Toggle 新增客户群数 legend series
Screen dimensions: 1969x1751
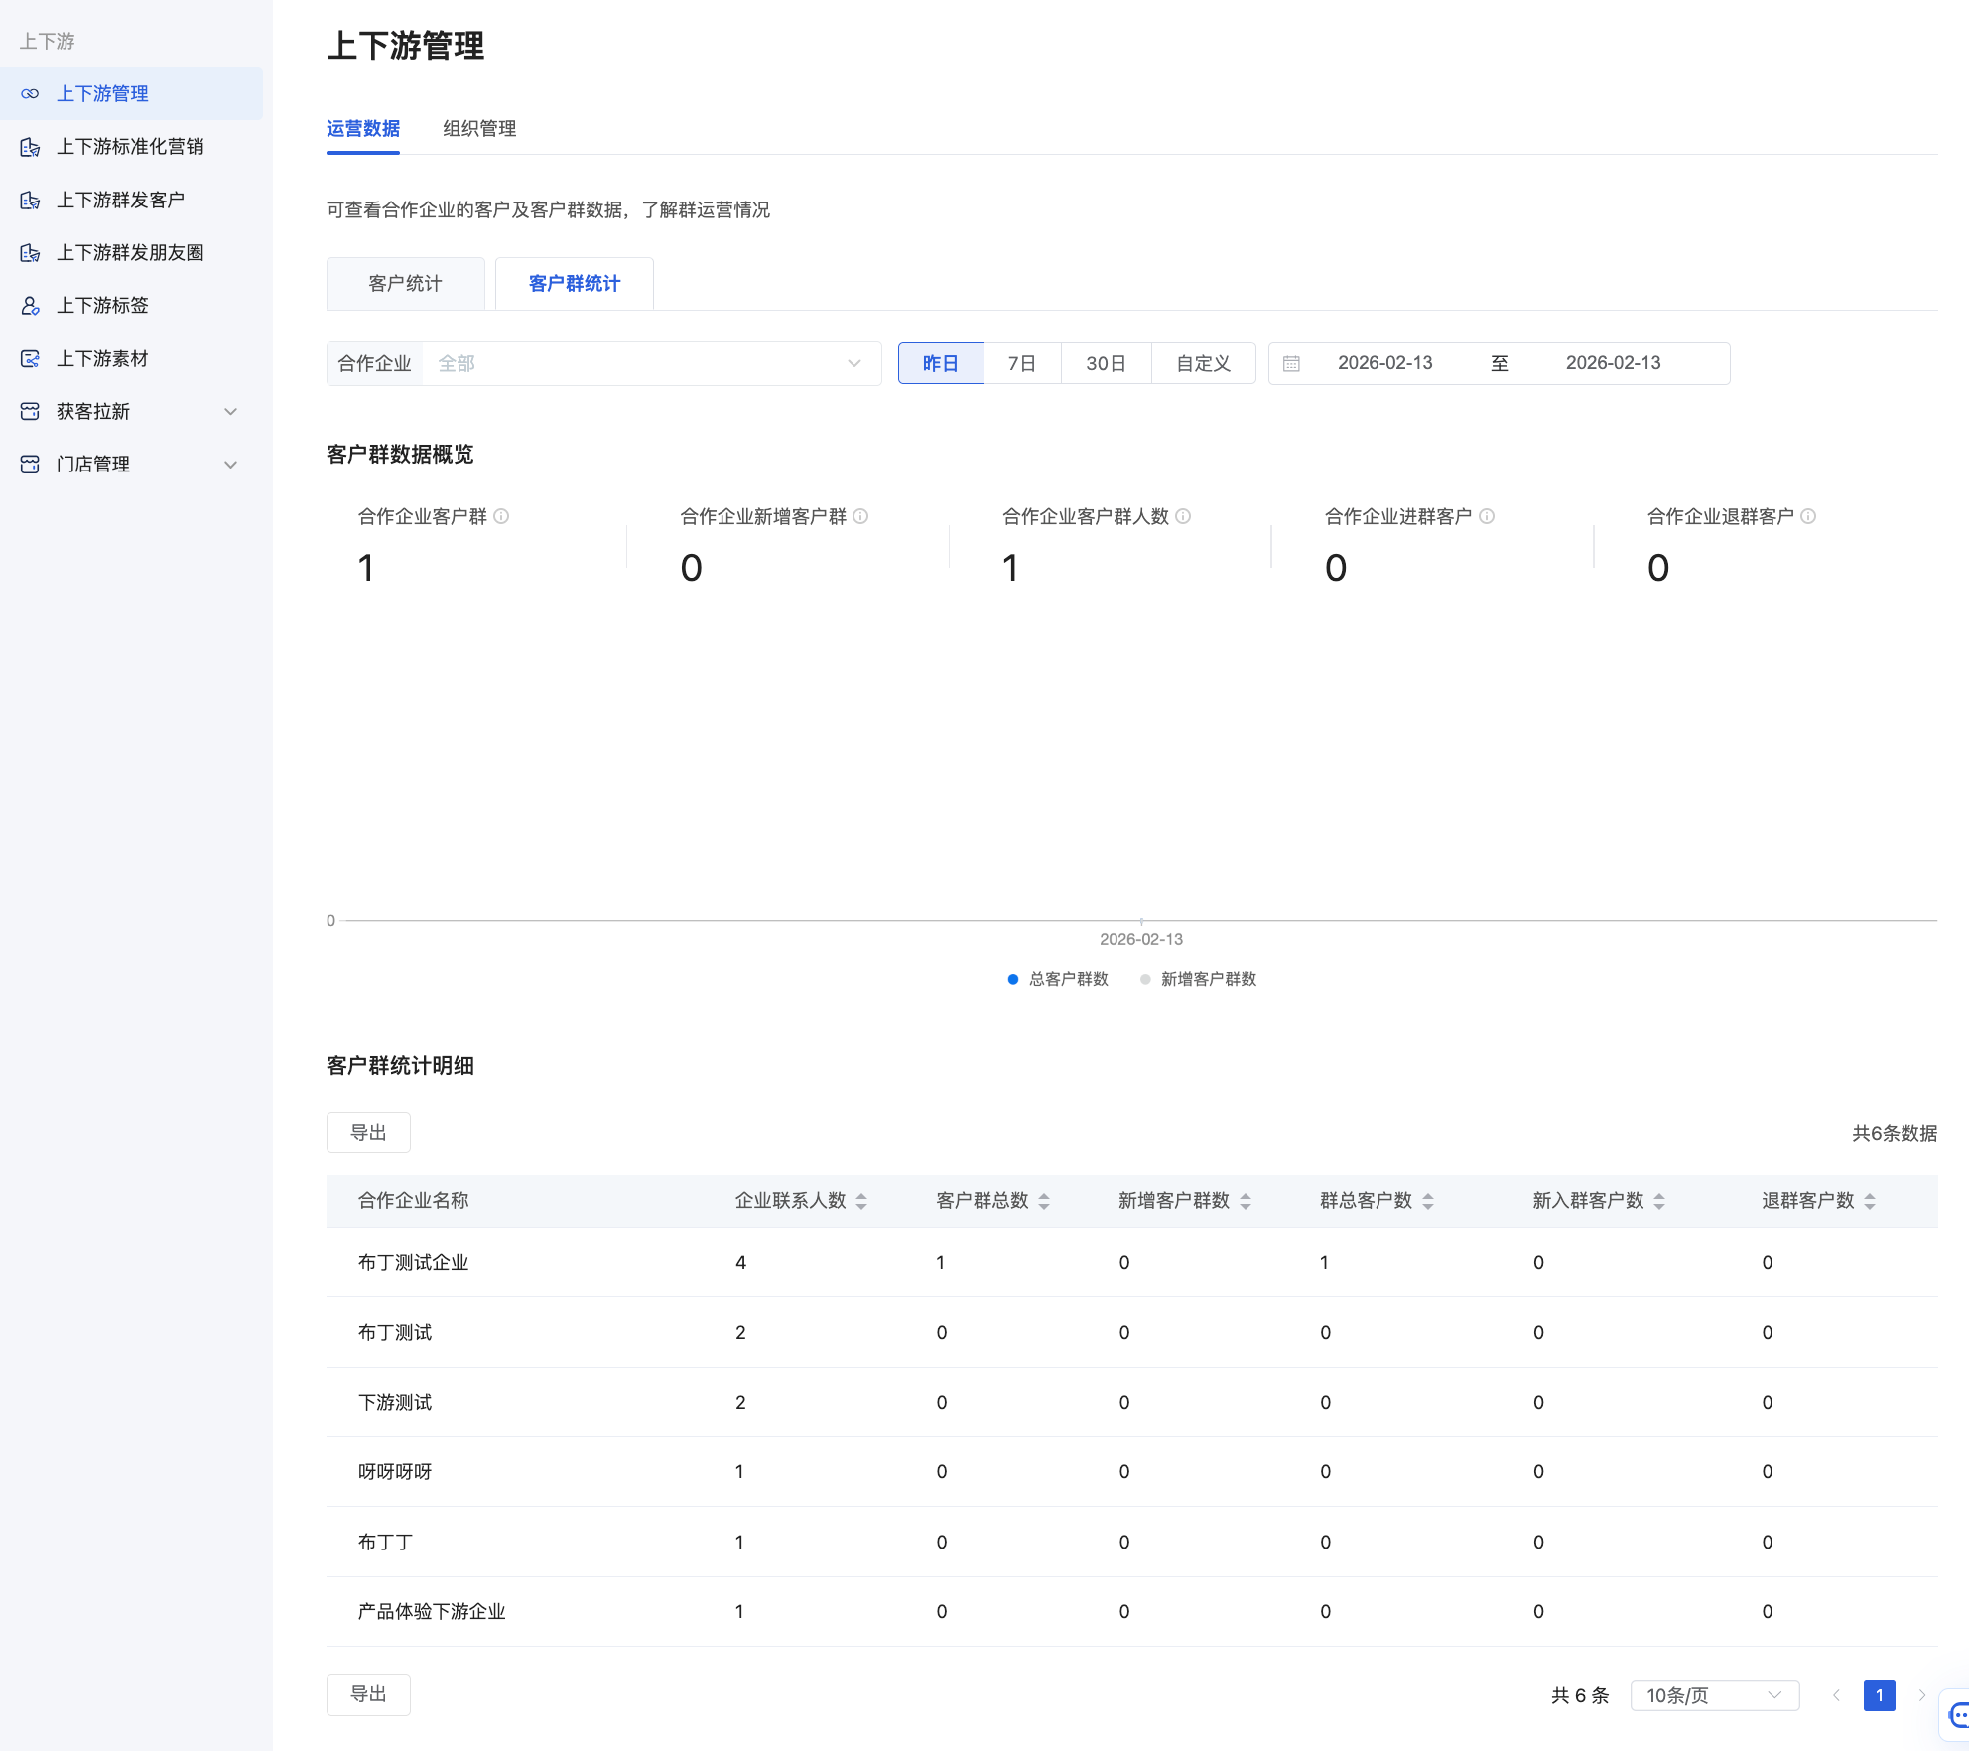coord(1199,979)
